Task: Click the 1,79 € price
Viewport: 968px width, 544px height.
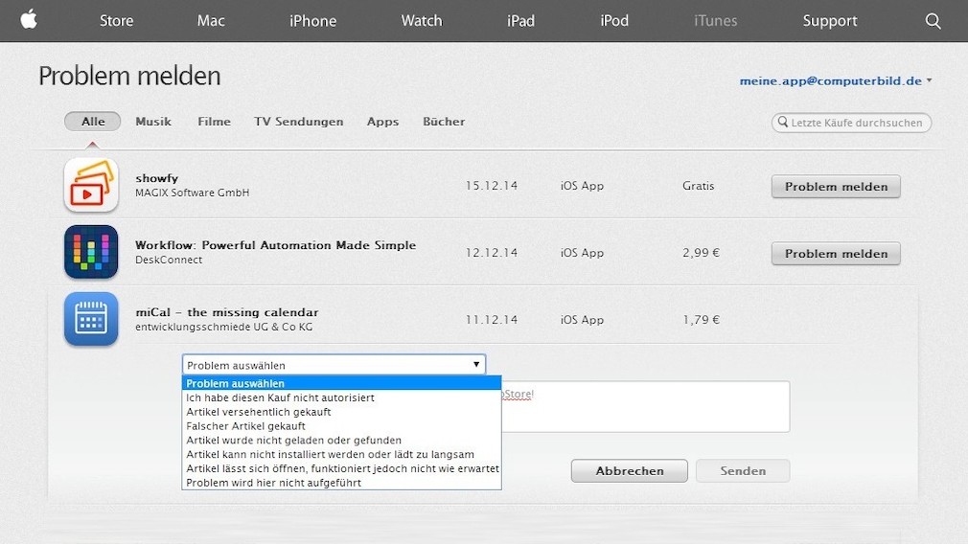Action: pos(701,320)
